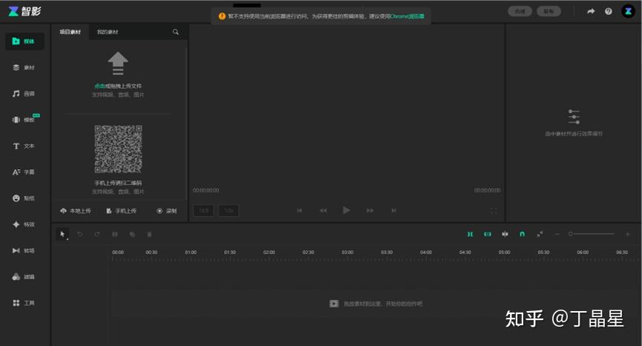Click the 智影 logo at top left

tap(24, 11)
